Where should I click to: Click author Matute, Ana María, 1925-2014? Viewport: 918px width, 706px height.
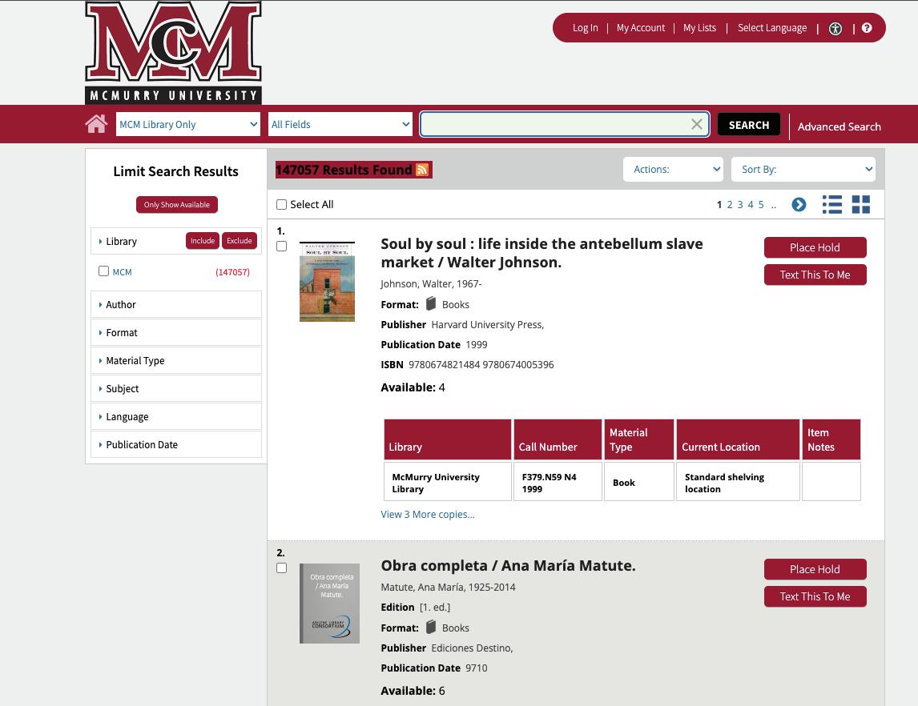pos(448,587)
